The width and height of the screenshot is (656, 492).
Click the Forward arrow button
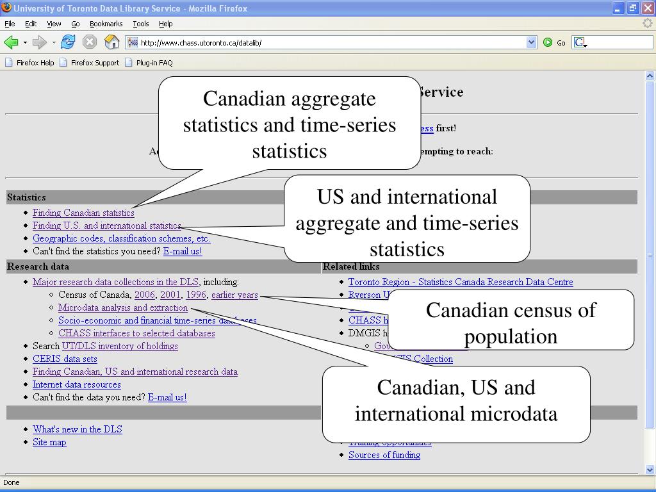point(39,42)
